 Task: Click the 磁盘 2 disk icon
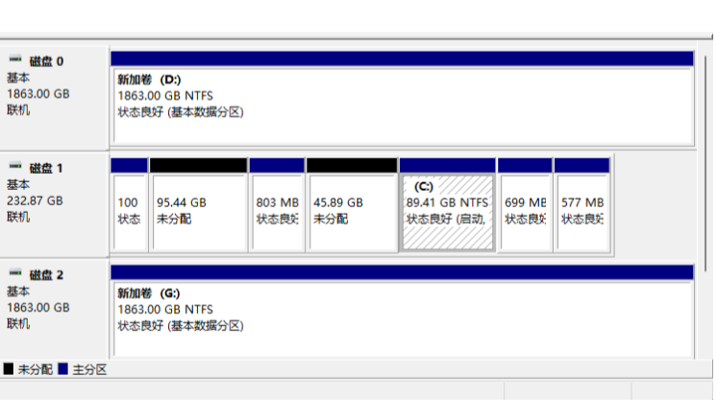coord(15,273)
